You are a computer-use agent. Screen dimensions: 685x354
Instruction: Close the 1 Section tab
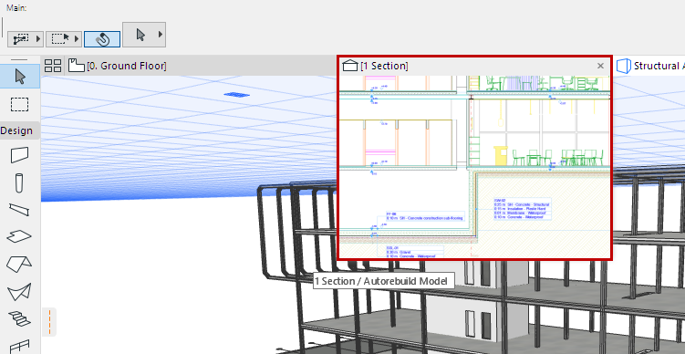[601, 66]
